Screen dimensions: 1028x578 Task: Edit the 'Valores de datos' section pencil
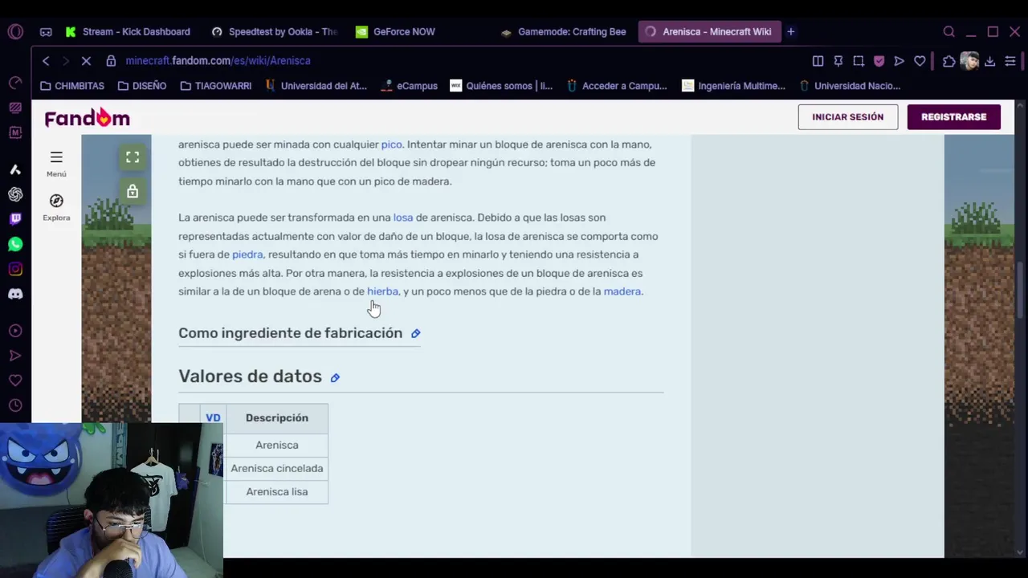click(335, 377)
